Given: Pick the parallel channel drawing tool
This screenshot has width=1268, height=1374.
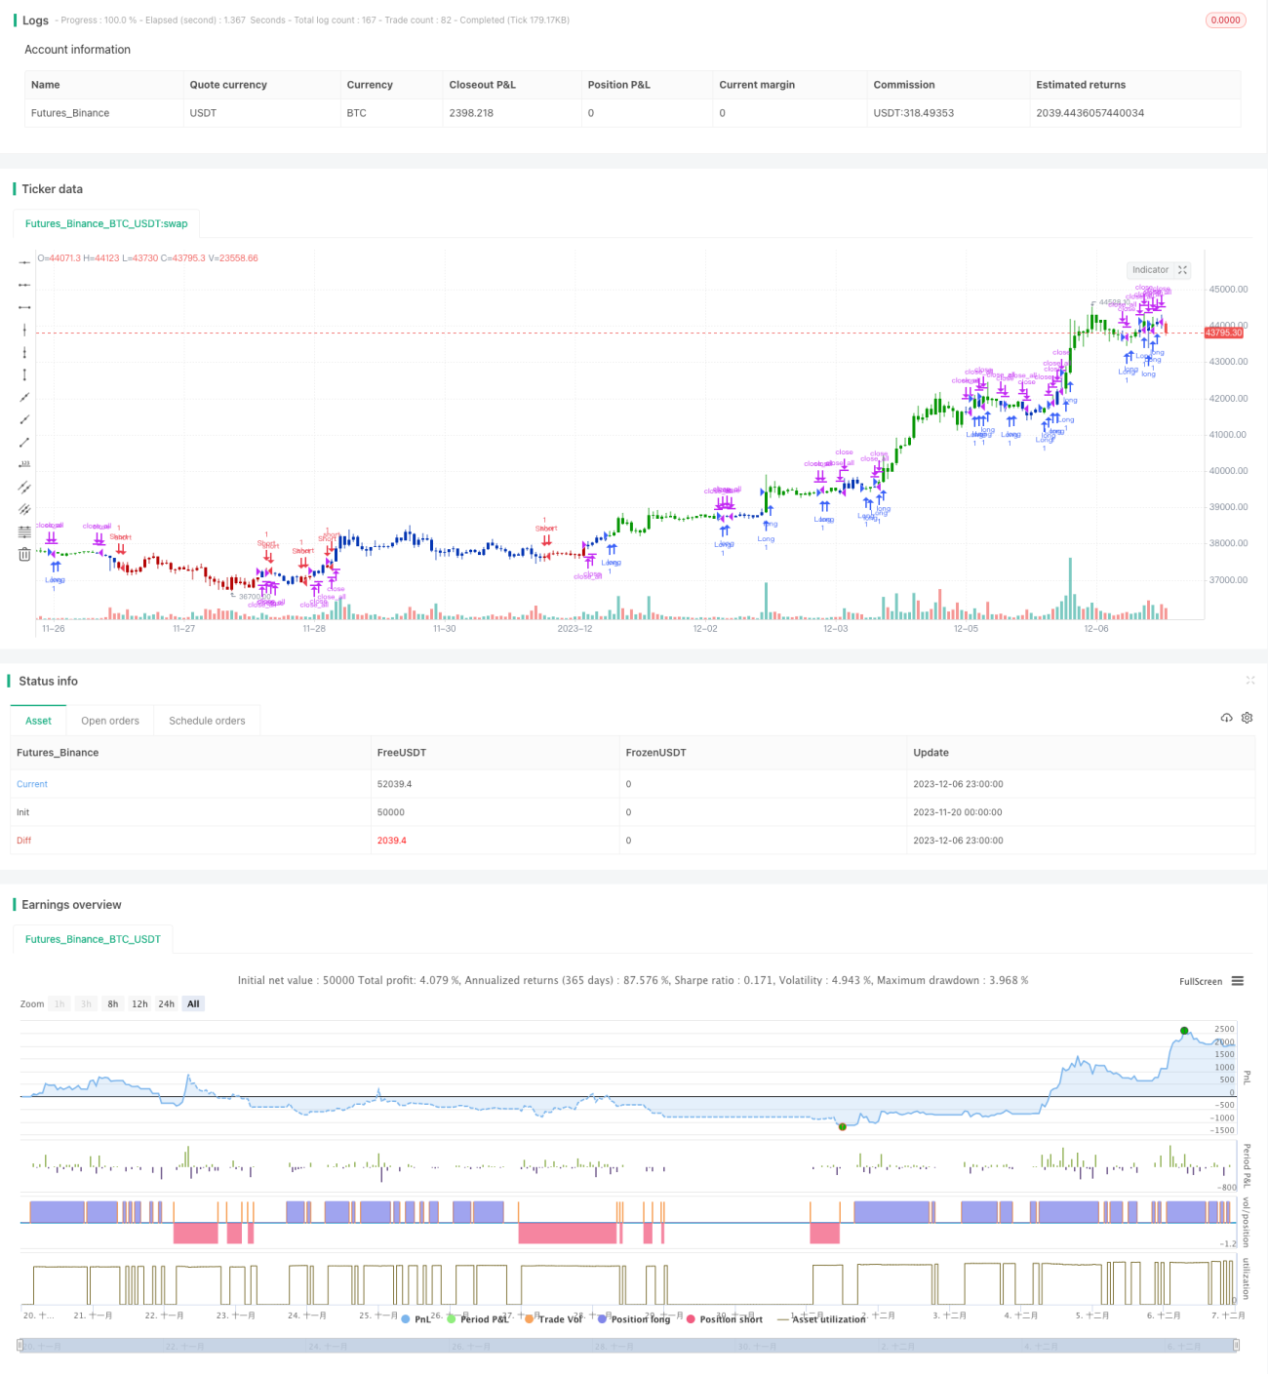Looking at the screenshot, I should pos(24,487).
